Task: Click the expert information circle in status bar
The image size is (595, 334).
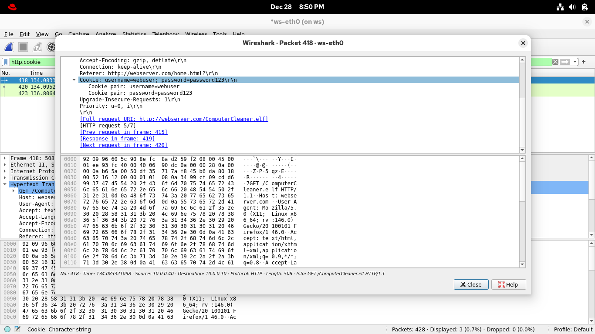Action: [x=7, y=329]
